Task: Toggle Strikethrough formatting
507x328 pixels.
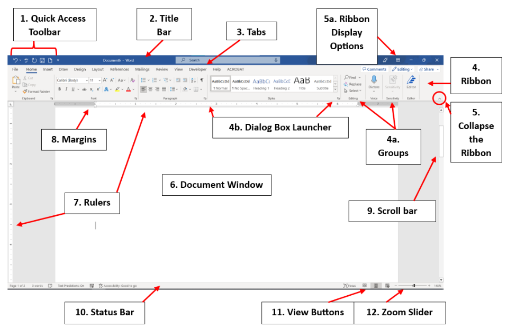Action: coord(84,89)
